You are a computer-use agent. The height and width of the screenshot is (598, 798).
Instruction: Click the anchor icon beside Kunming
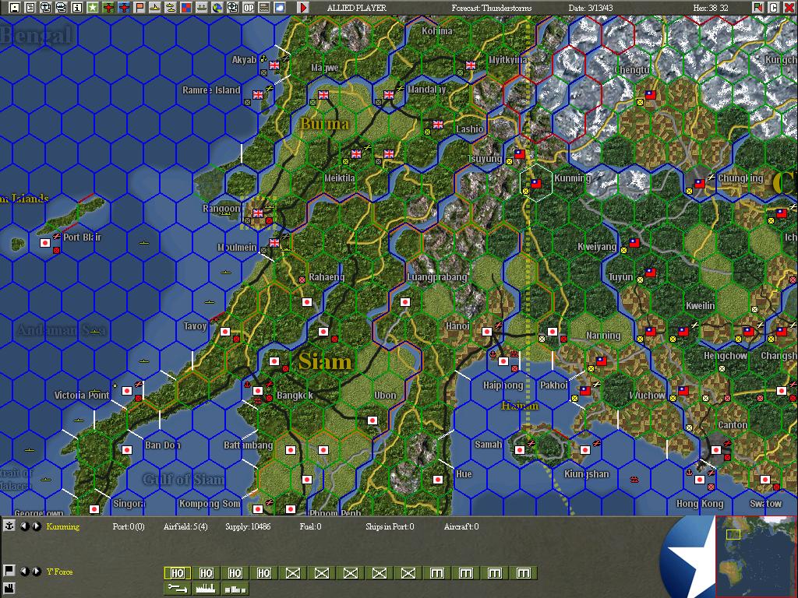pos(9,526)
